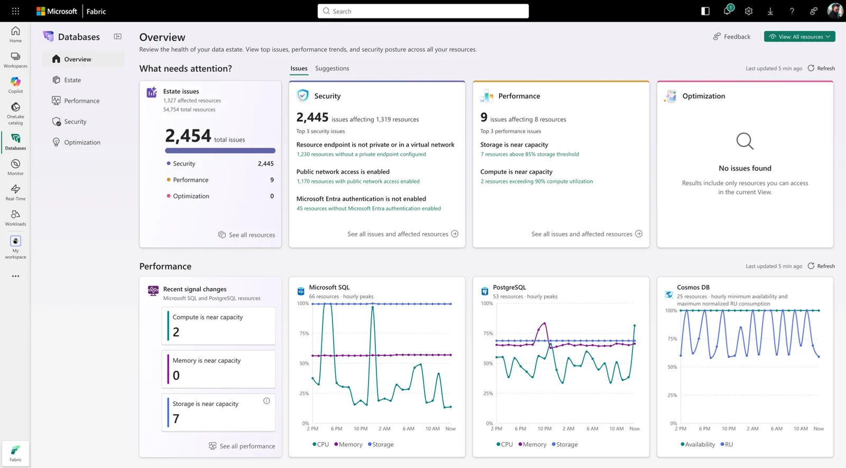Open 1,230 resources without private endpoint link
The height and width of the screenshot is (468, 846).
[361, 154]
